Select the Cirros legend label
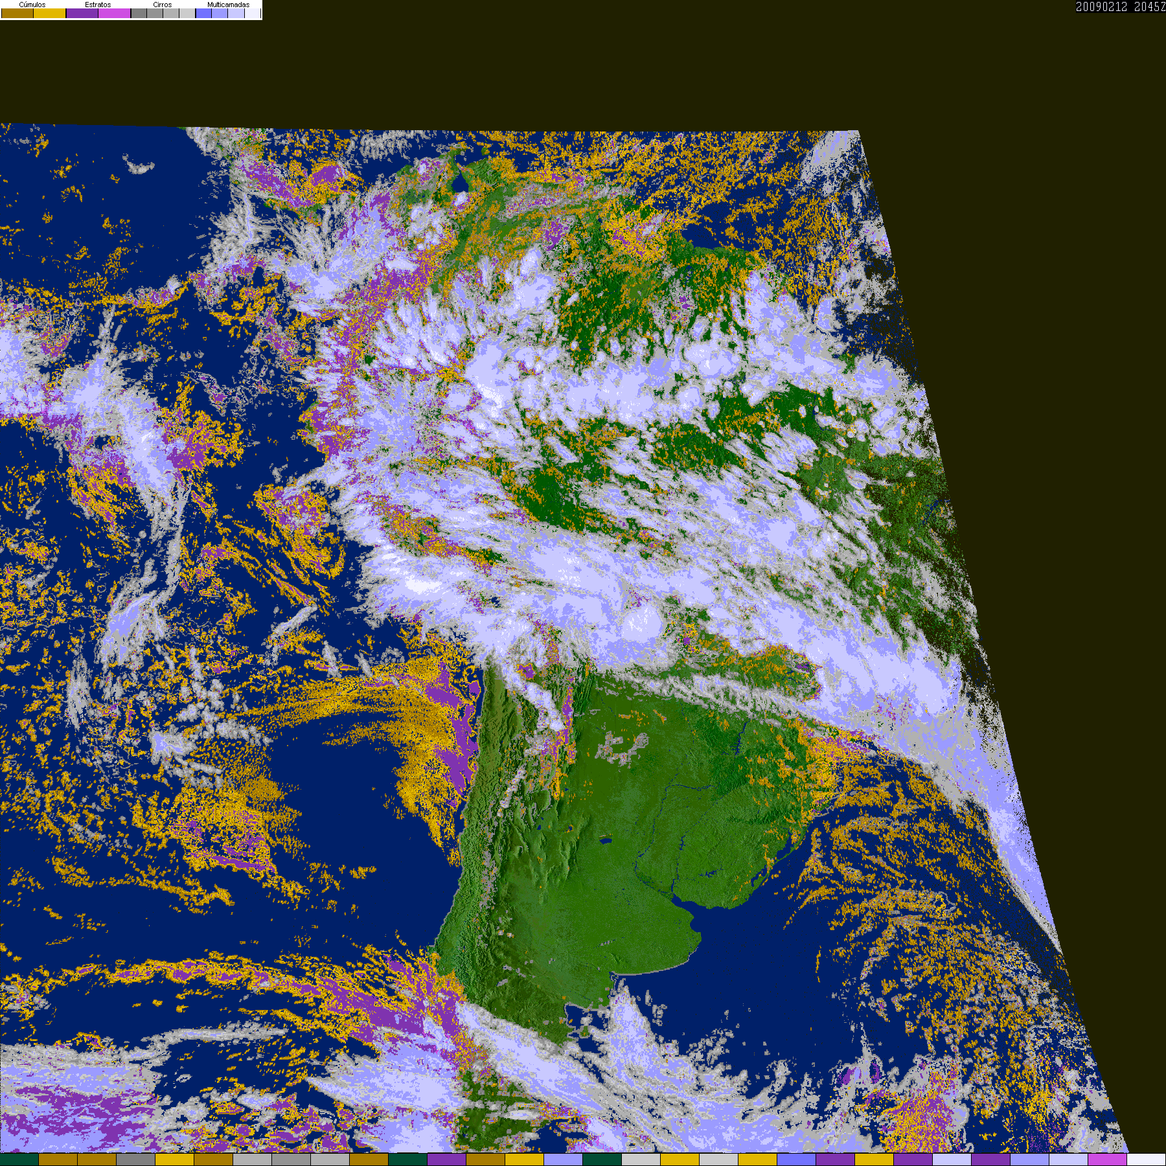 click(163, 5)
